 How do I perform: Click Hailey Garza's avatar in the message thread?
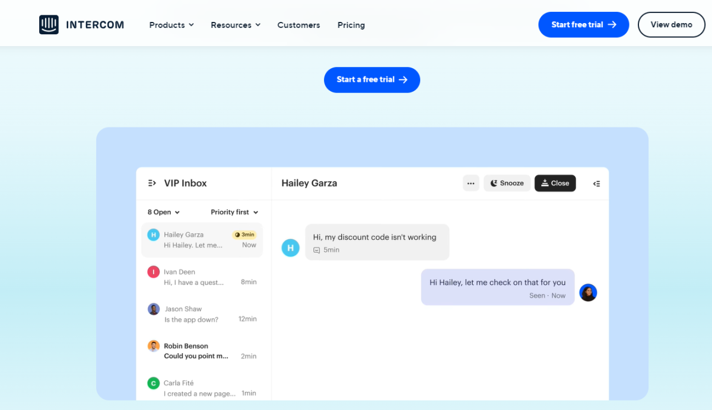(290, 248)
